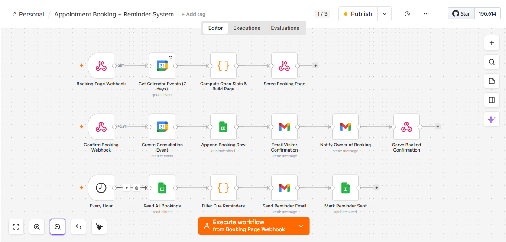Open the 196,614 stargazers count link
506x242 pixels.
coord(487,14)
